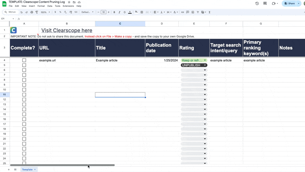Tick the Complete checkbox in row 5
The image size is (305, 172).
pos(24,65)
